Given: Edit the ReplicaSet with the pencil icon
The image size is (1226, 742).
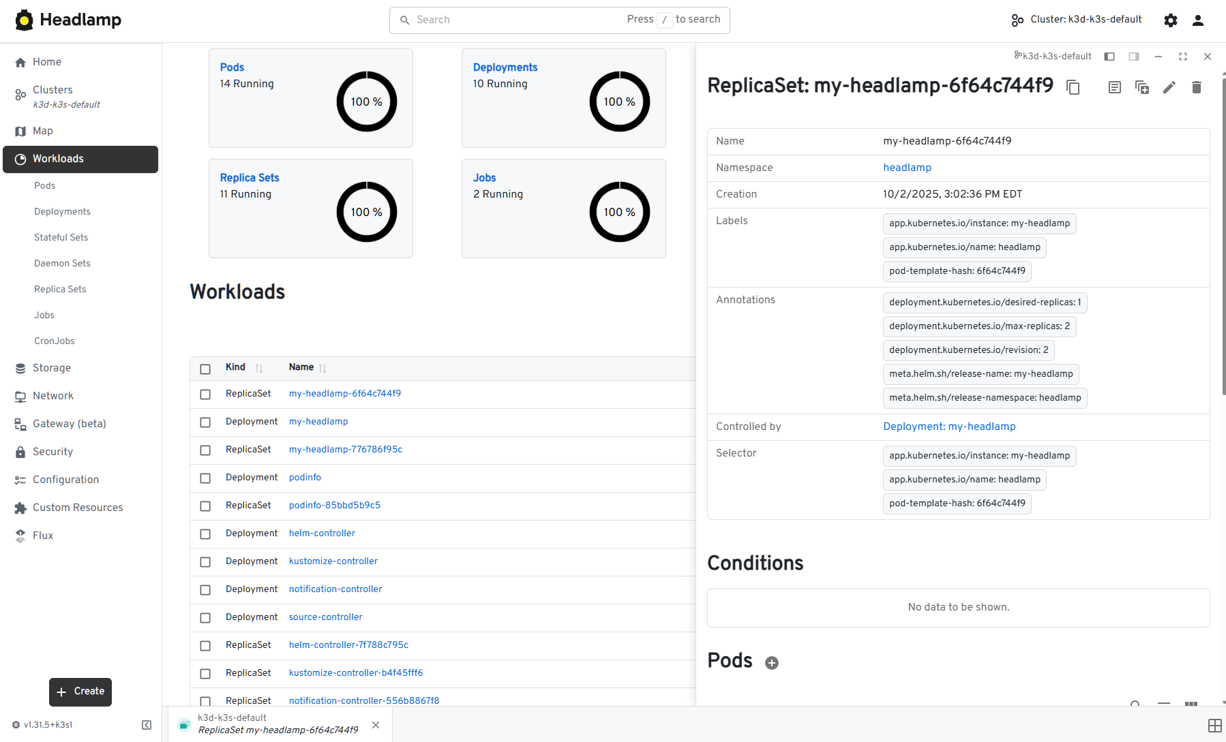Looking at the screenshot, I should click(1169, 87).
